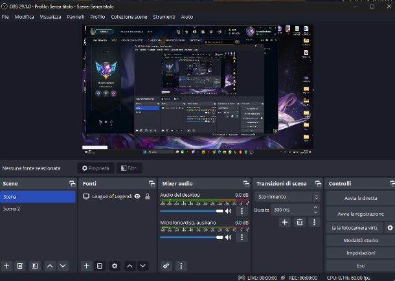Click the Filtri button
The image size is (395, 281).
(x=130, y=168)
